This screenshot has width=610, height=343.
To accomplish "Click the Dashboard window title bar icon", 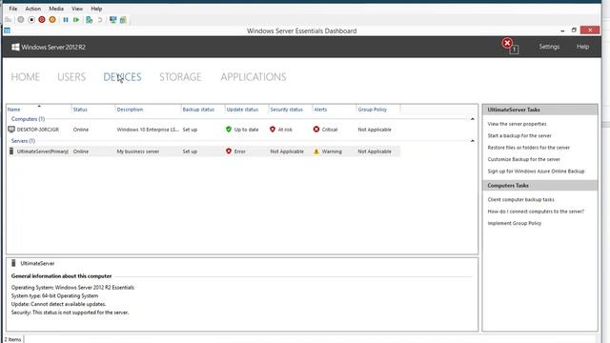I will point(7,30).
